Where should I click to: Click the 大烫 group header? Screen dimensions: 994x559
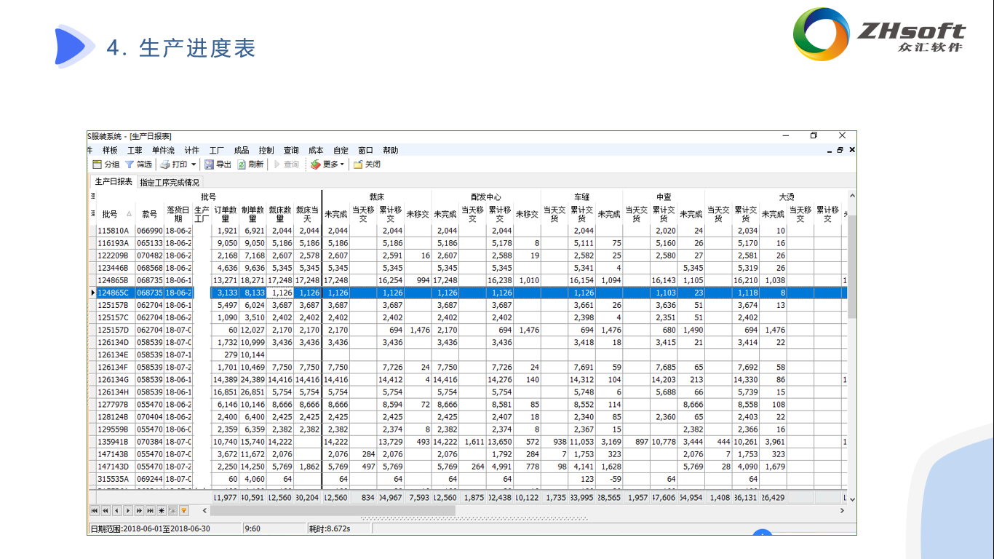(787, 197)
